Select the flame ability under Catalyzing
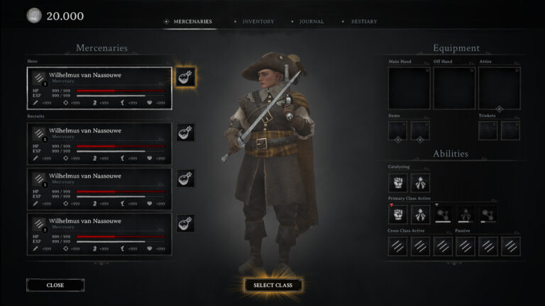The width and height of the screenshot is (545, 306). (420, 183)
